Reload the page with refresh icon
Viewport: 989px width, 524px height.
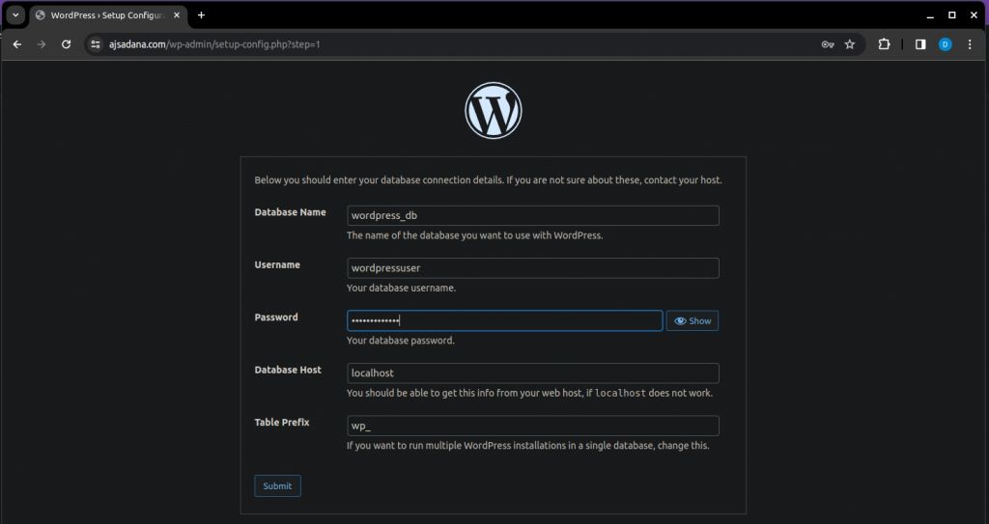coord(67,44)
